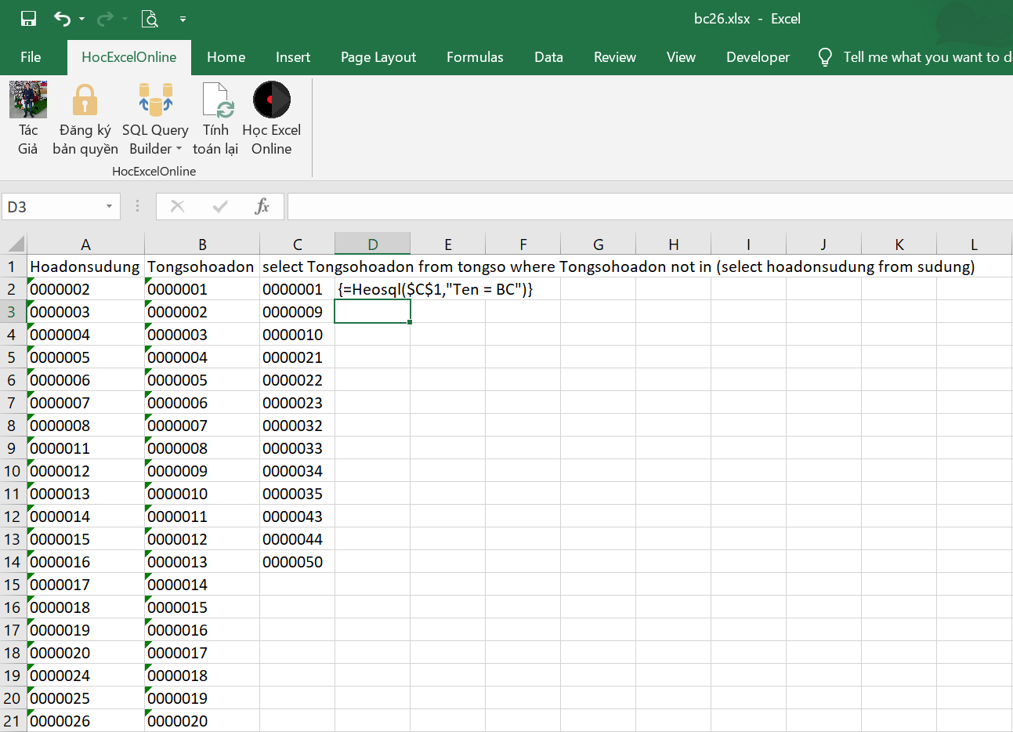Click cell B21 with value 0000020
The image size is (1013, 732).
[202, 721]
